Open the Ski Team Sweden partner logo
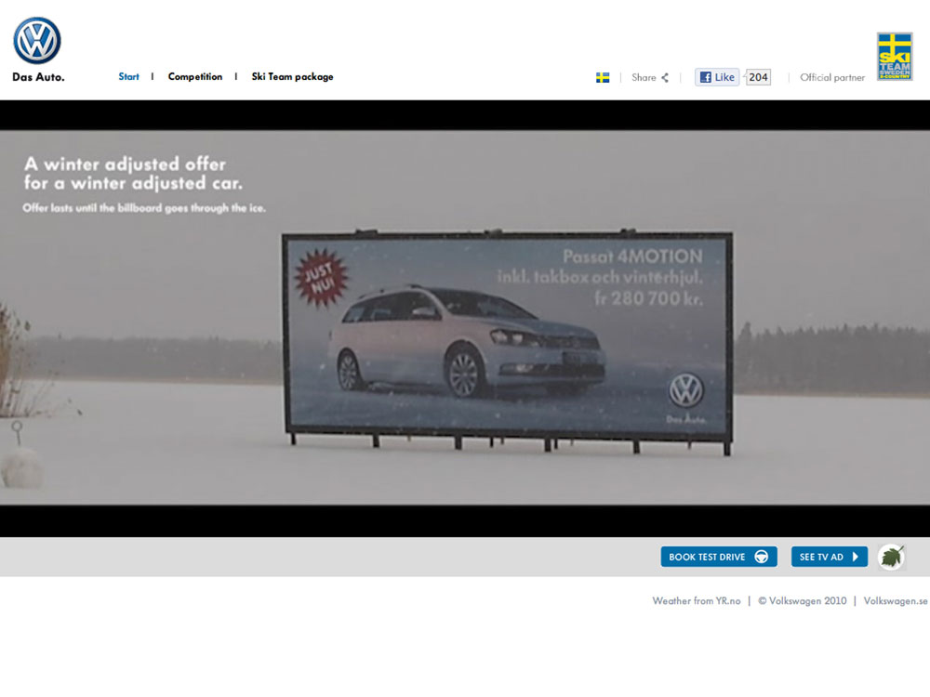Image resolution: width=930 pixels, height=697 pixels. click(895, 57)
